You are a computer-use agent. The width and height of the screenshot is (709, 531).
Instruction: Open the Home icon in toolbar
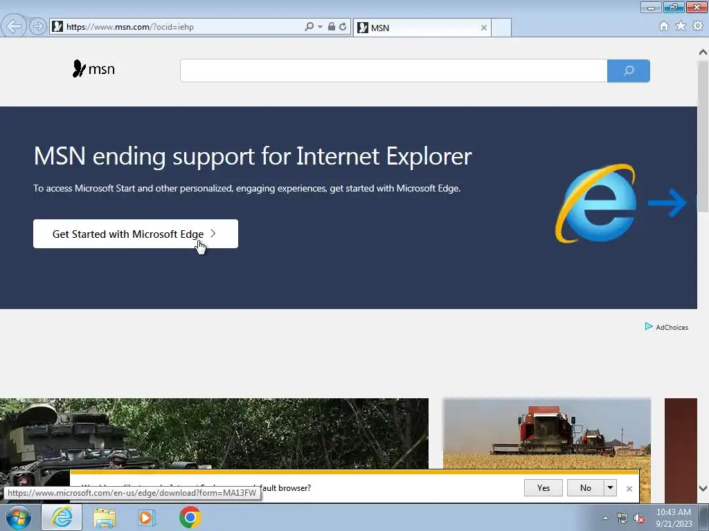(x=664, y=26)
